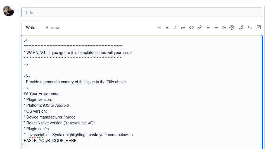
Task: Click the issue Title input field
Action: [x=141, y=13]
